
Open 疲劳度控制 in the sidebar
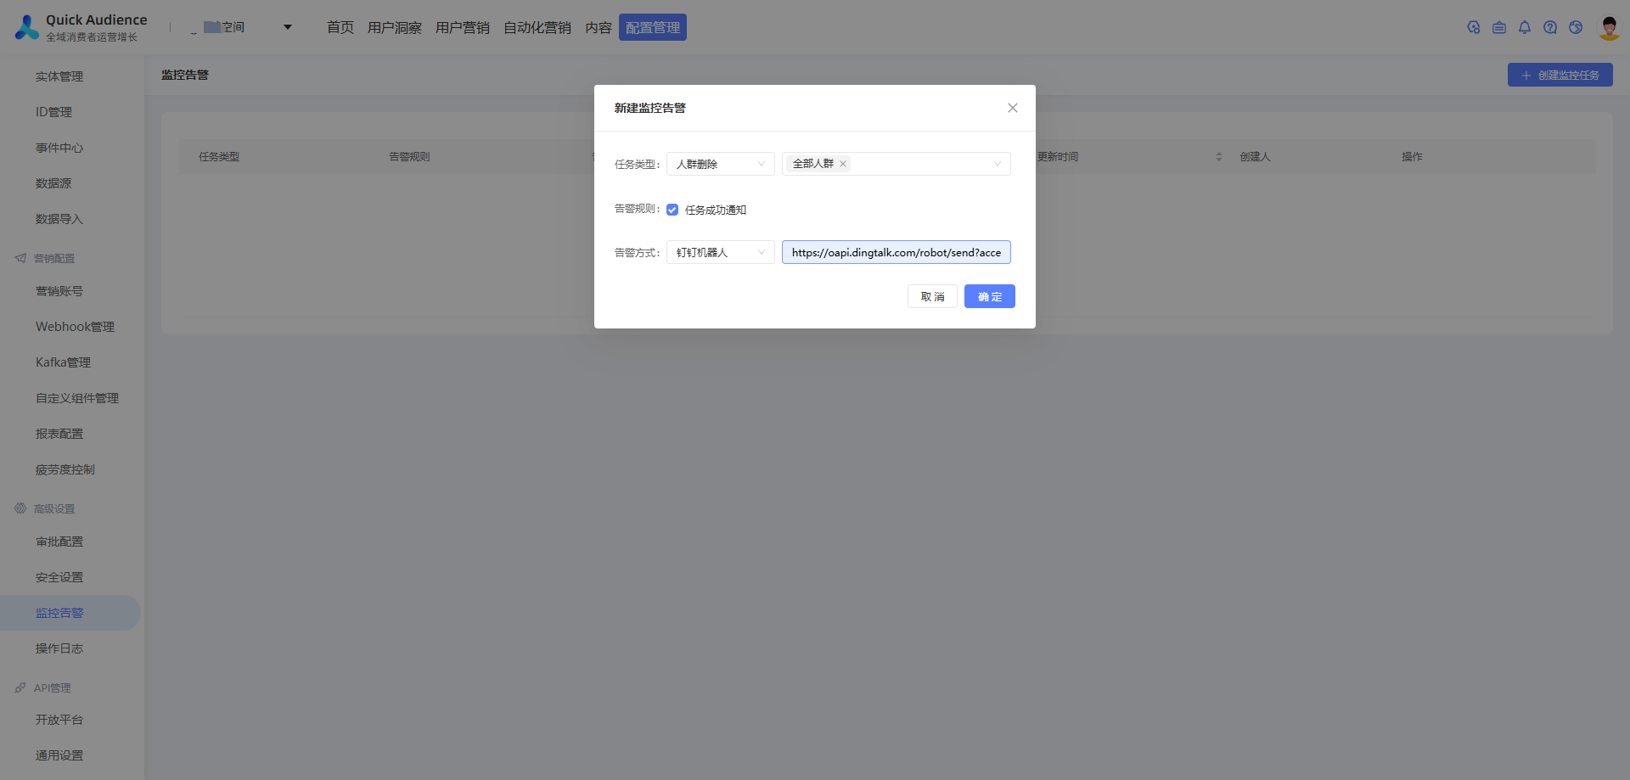(65, 469)
